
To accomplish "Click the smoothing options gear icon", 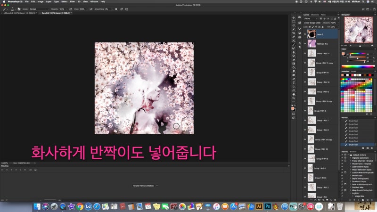I will tap(116, 9).
